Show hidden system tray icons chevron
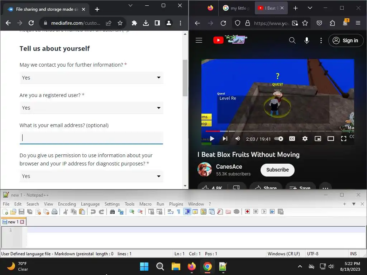The height and width of the screenshot is (275, 367). click(x=300, y=266)
